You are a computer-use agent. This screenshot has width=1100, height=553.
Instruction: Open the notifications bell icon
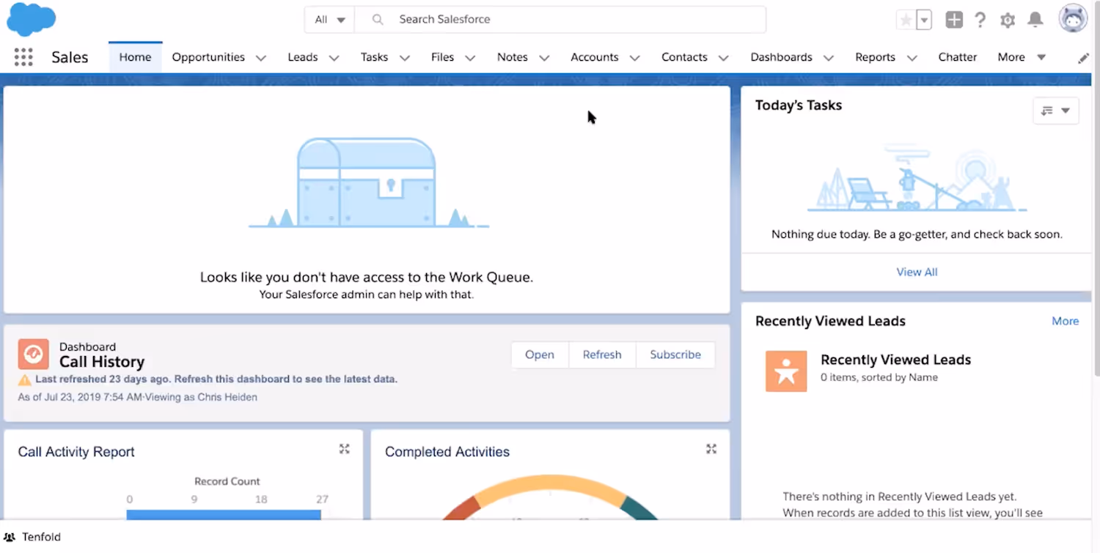click(x=1035, y=20)
